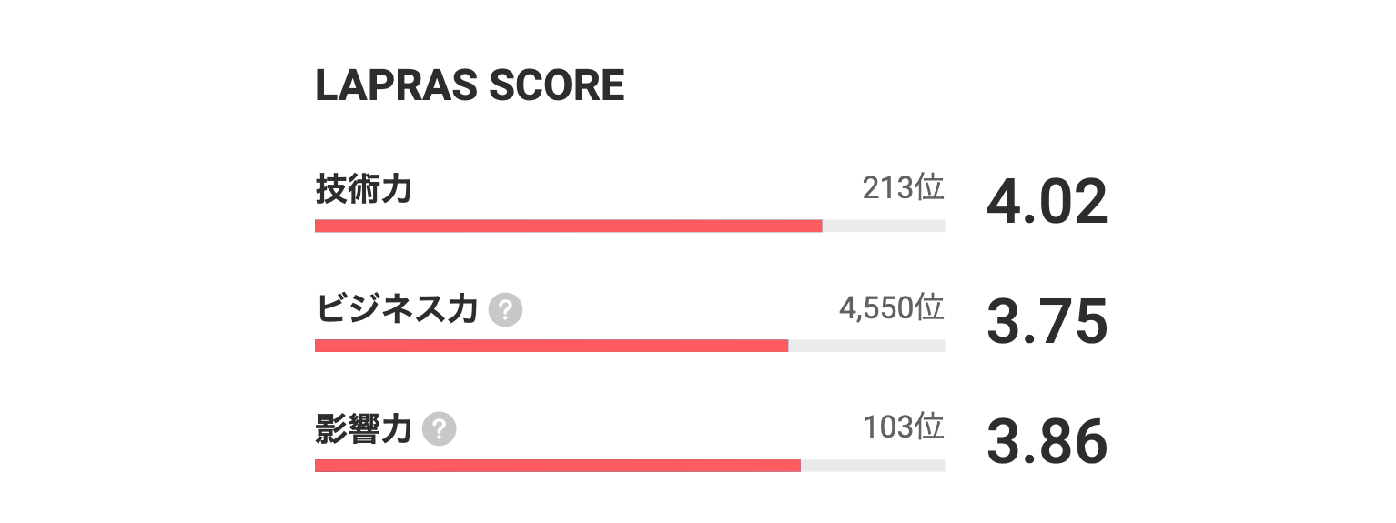The height and width of the screenshot is (523, 1396).
Task: Click the gray unfilled end of ビジネス力 bar
Action: tap(866, 346)
